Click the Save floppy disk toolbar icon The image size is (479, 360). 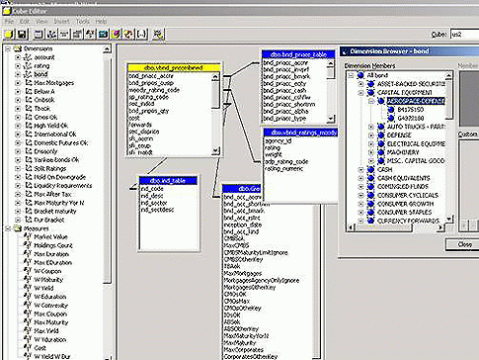(22, 35)
